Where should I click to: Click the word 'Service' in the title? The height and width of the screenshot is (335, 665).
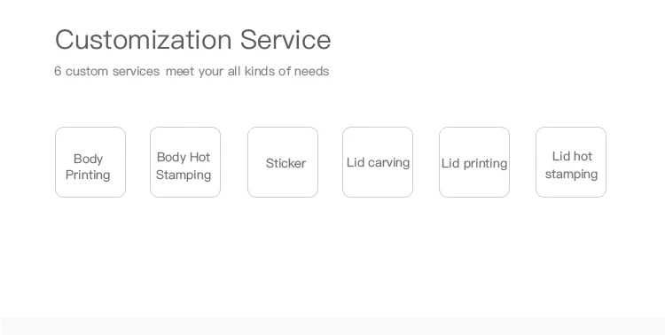[x=286, y=39]
